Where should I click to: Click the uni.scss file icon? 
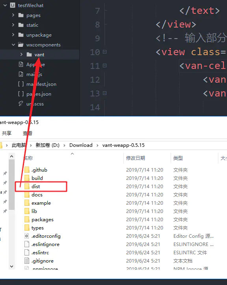[x=21, y=104]
